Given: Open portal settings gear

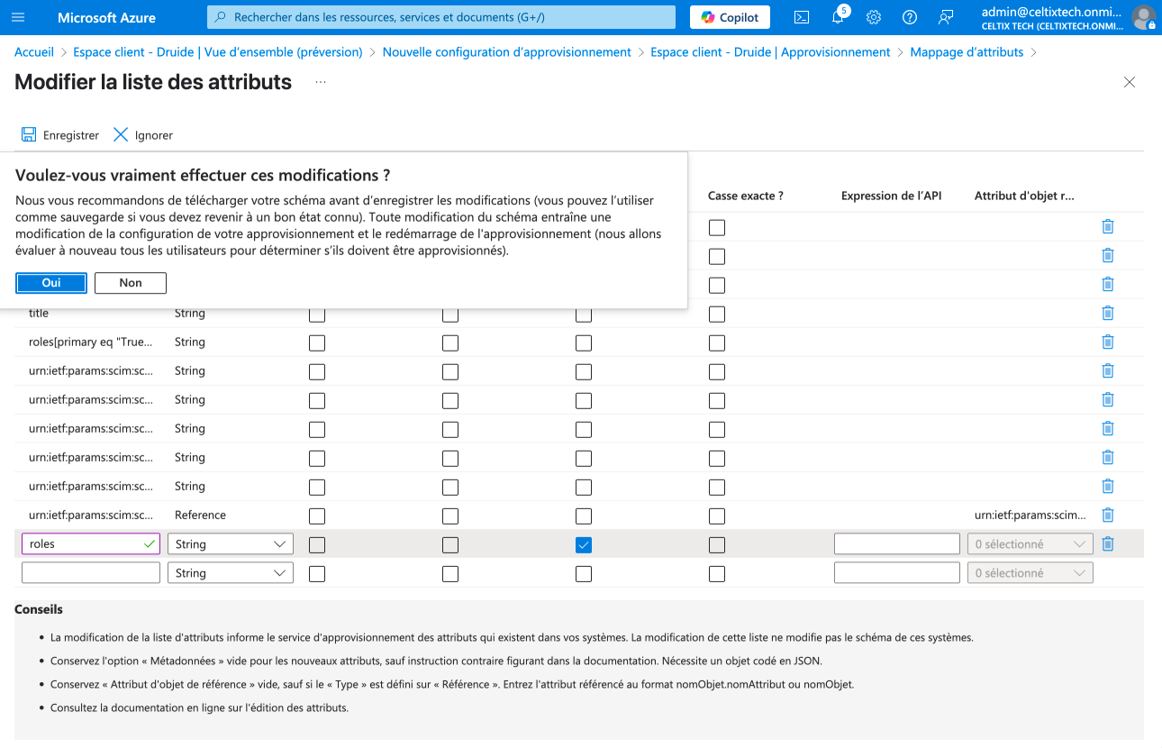Looking at the screenshot, I should [873, 17].
